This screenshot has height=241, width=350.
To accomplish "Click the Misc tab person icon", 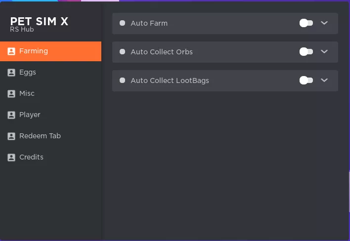I will click(11, 94).
